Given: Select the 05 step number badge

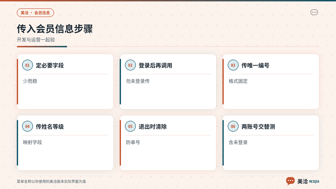Looking at the screenshot, I should (x=130, y=127).
